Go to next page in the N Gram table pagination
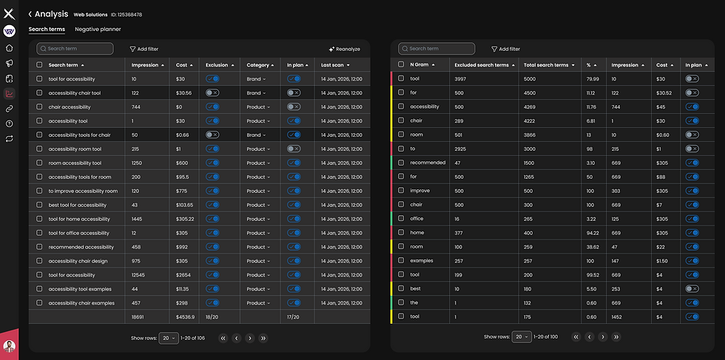The image size is (725, 360). pyautogui.click(x=602, y=337)
